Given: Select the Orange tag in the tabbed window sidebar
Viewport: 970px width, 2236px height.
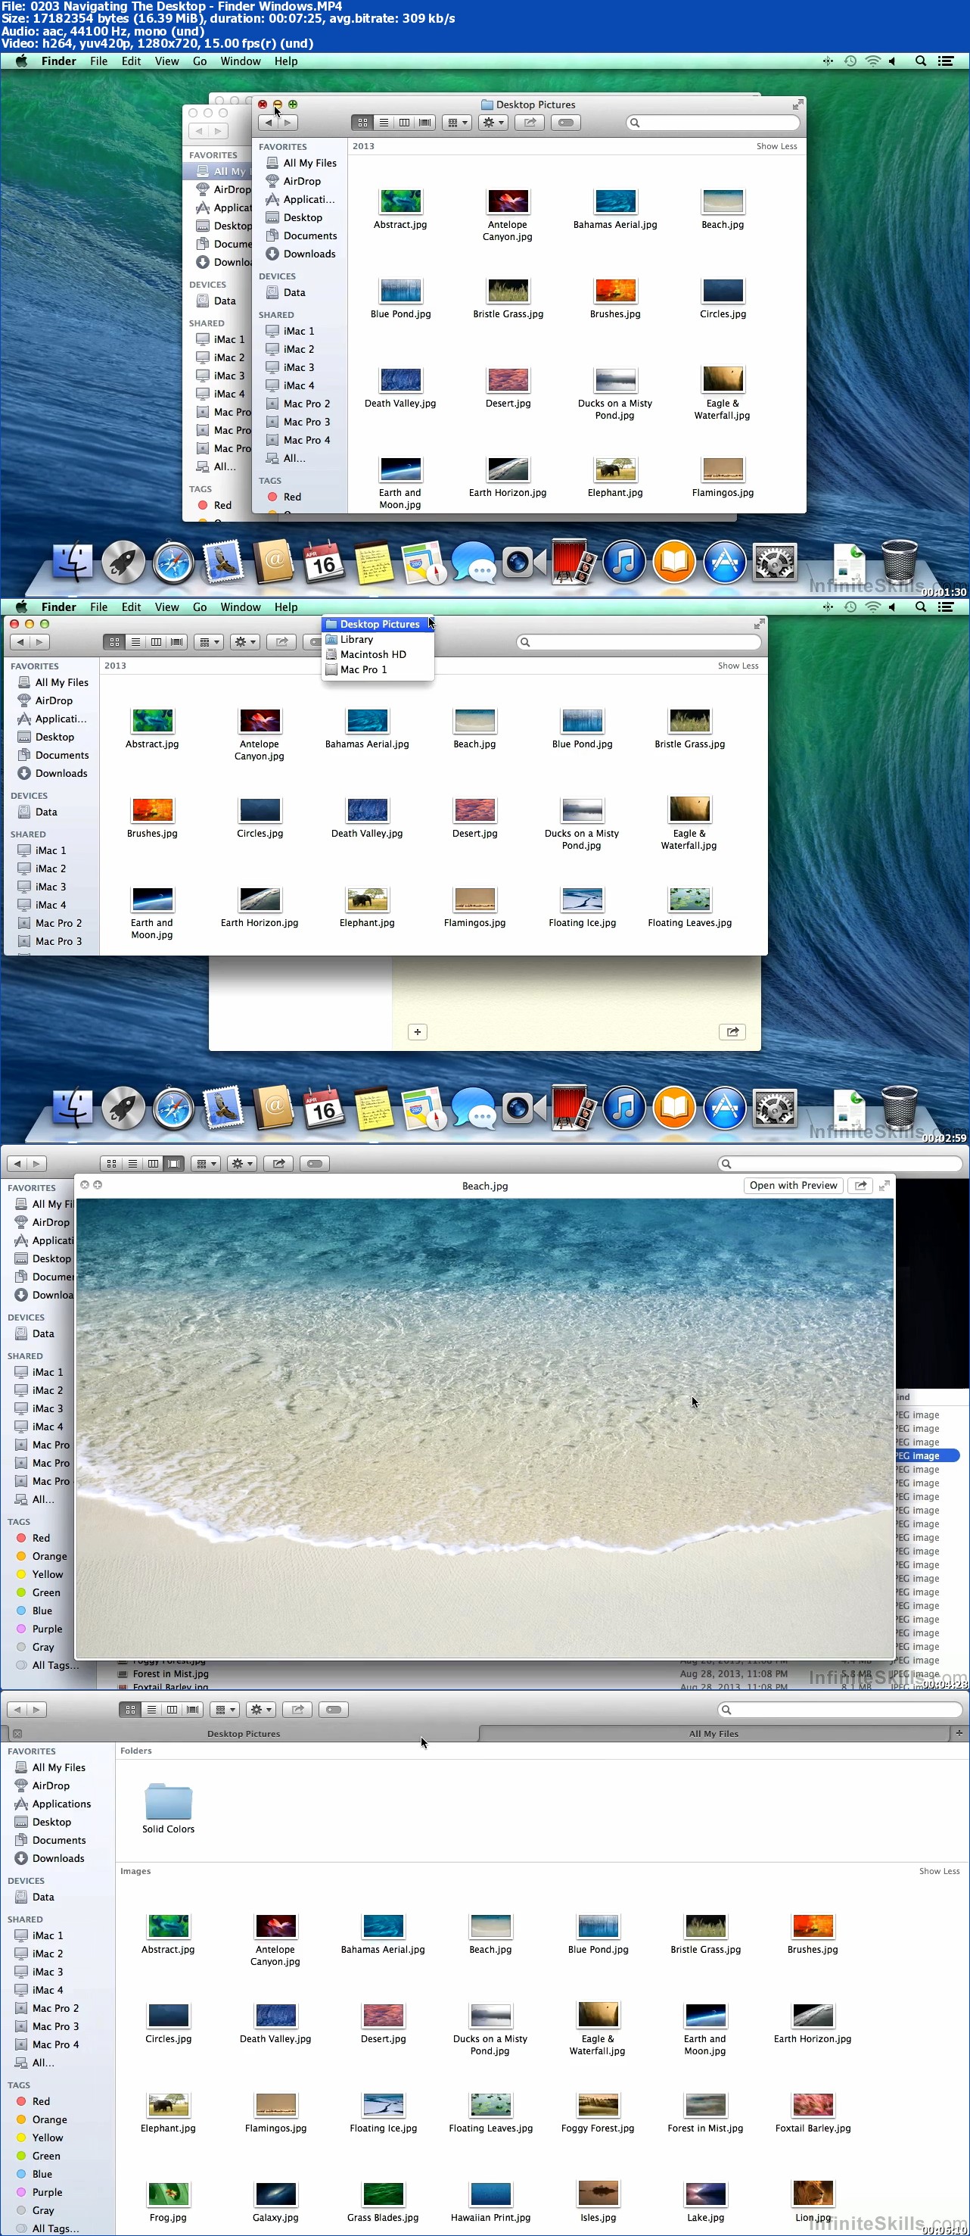Looking at the screenshot, I should [49, 2119].
